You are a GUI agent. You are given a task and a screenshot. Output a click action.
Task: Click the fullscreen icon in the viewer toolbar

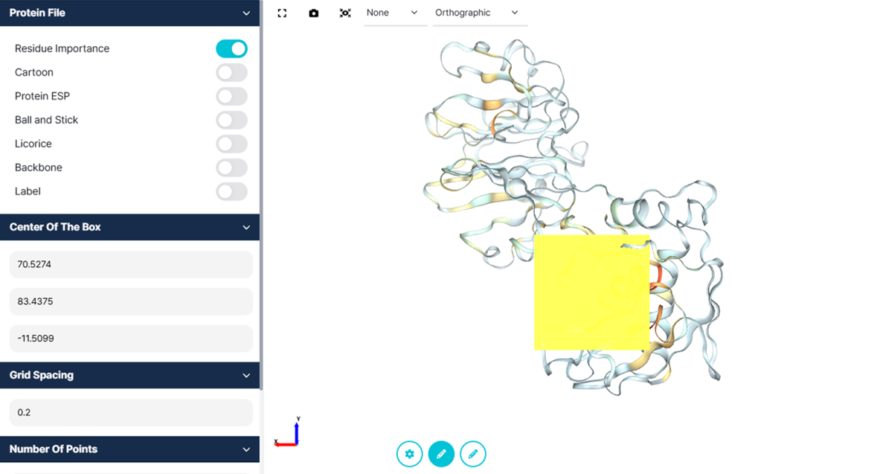[x=282, y=13]
